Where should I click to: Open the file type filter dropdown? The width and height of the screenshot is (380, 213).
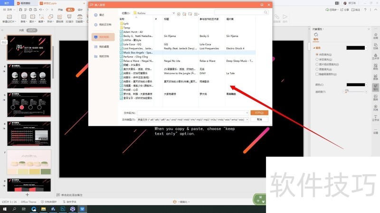click(247, 120)
